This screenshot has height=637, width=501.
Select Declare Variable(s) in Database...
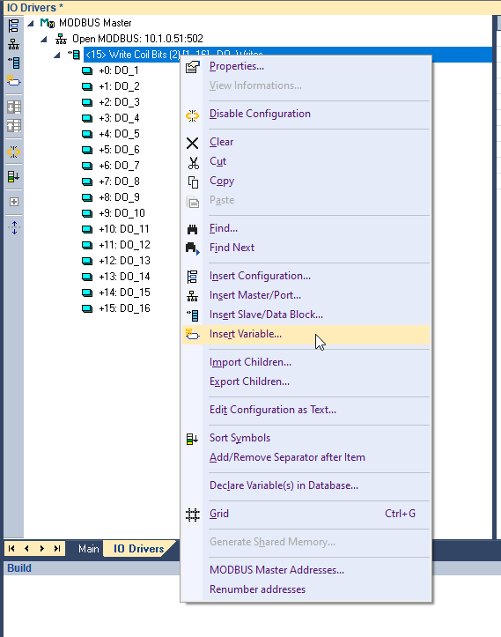284,485
